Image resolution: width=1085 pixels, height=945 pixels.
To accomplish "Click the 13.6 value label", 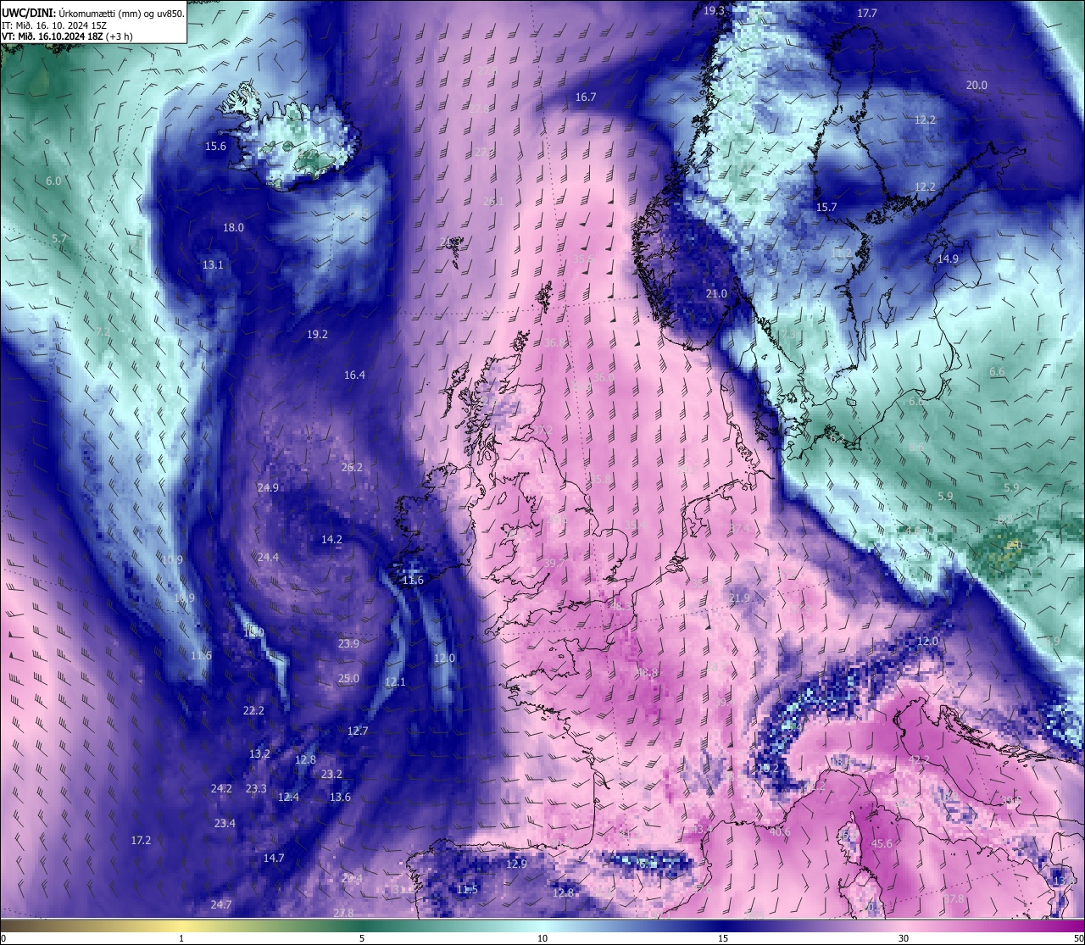I will (340, 797).
